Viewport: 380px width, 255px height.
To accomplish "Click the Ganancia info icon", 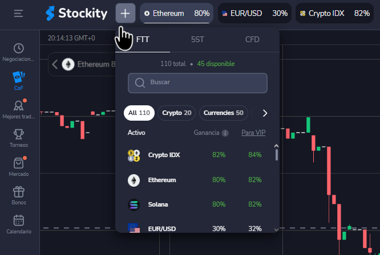I will click(x=225, y=133).
